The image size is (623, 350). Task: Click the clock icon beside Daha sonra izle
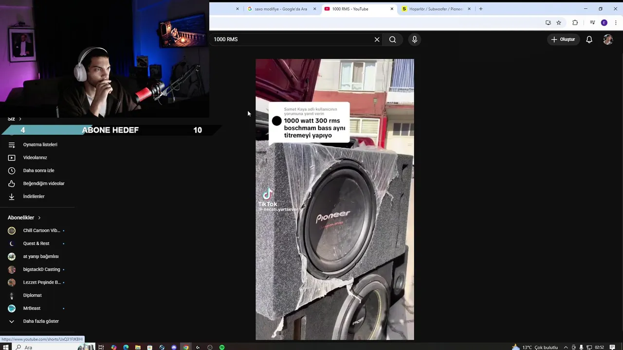click(12, 171)
